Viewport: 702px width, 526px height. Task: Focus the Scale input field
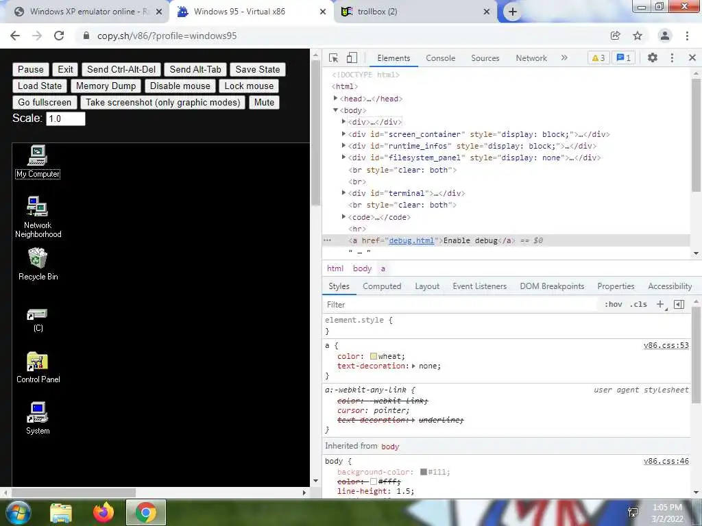65,118
